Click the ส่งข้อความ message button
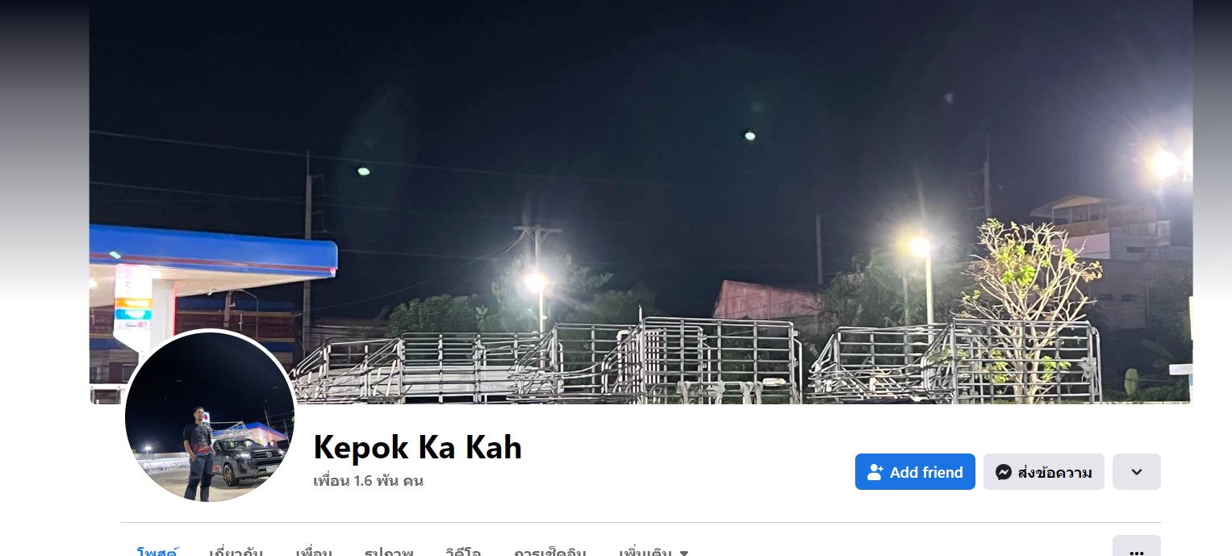 coord(1044,472)
